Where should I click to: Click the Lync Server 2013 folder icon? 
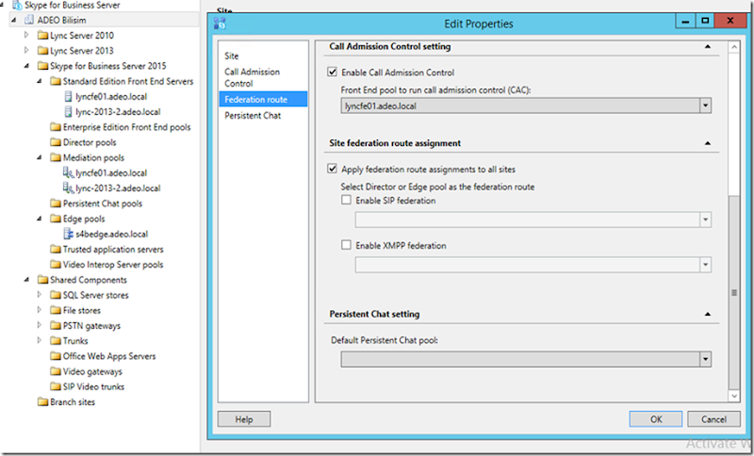pyautogui.click(x=42, y=51)
